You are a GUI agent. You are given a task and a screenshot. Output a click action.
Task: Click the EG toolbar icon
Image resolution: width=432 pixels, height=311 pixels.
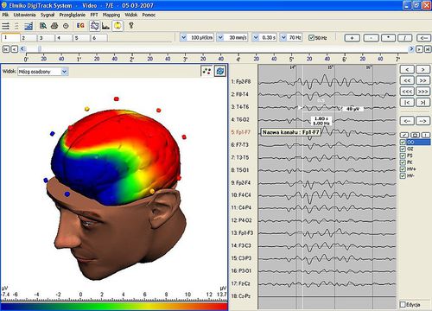[x=80, y=26]
